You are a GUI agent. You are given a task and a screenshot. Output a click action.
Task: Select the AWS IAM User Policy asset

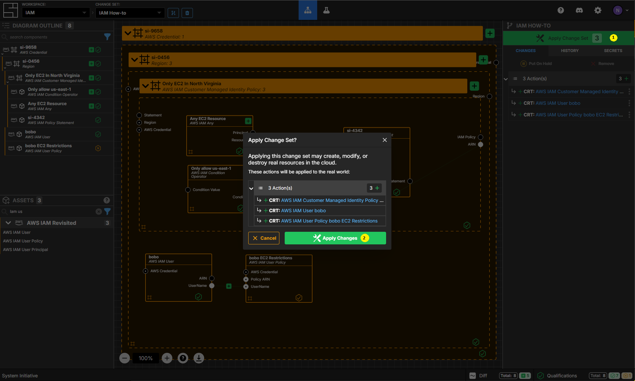click(23, 241)
